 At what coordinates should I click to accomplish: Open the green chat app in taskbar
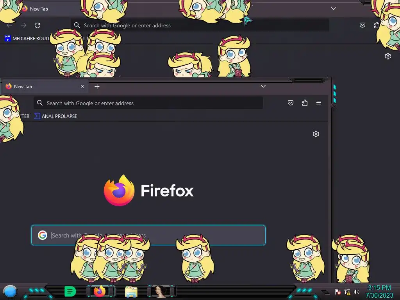[x=70, y=291]
